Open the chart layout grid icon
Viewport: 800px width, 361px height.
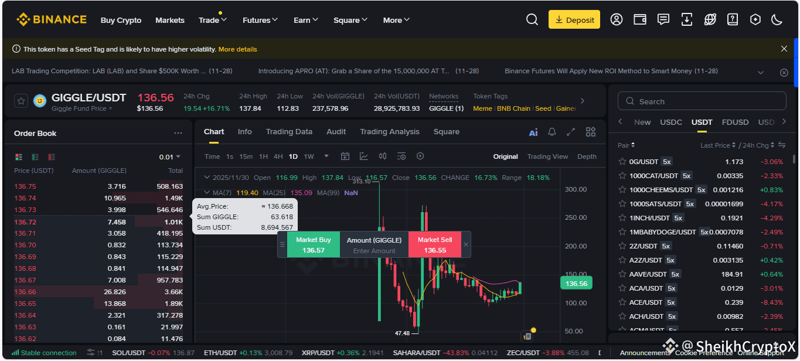[x=591, y=132]
